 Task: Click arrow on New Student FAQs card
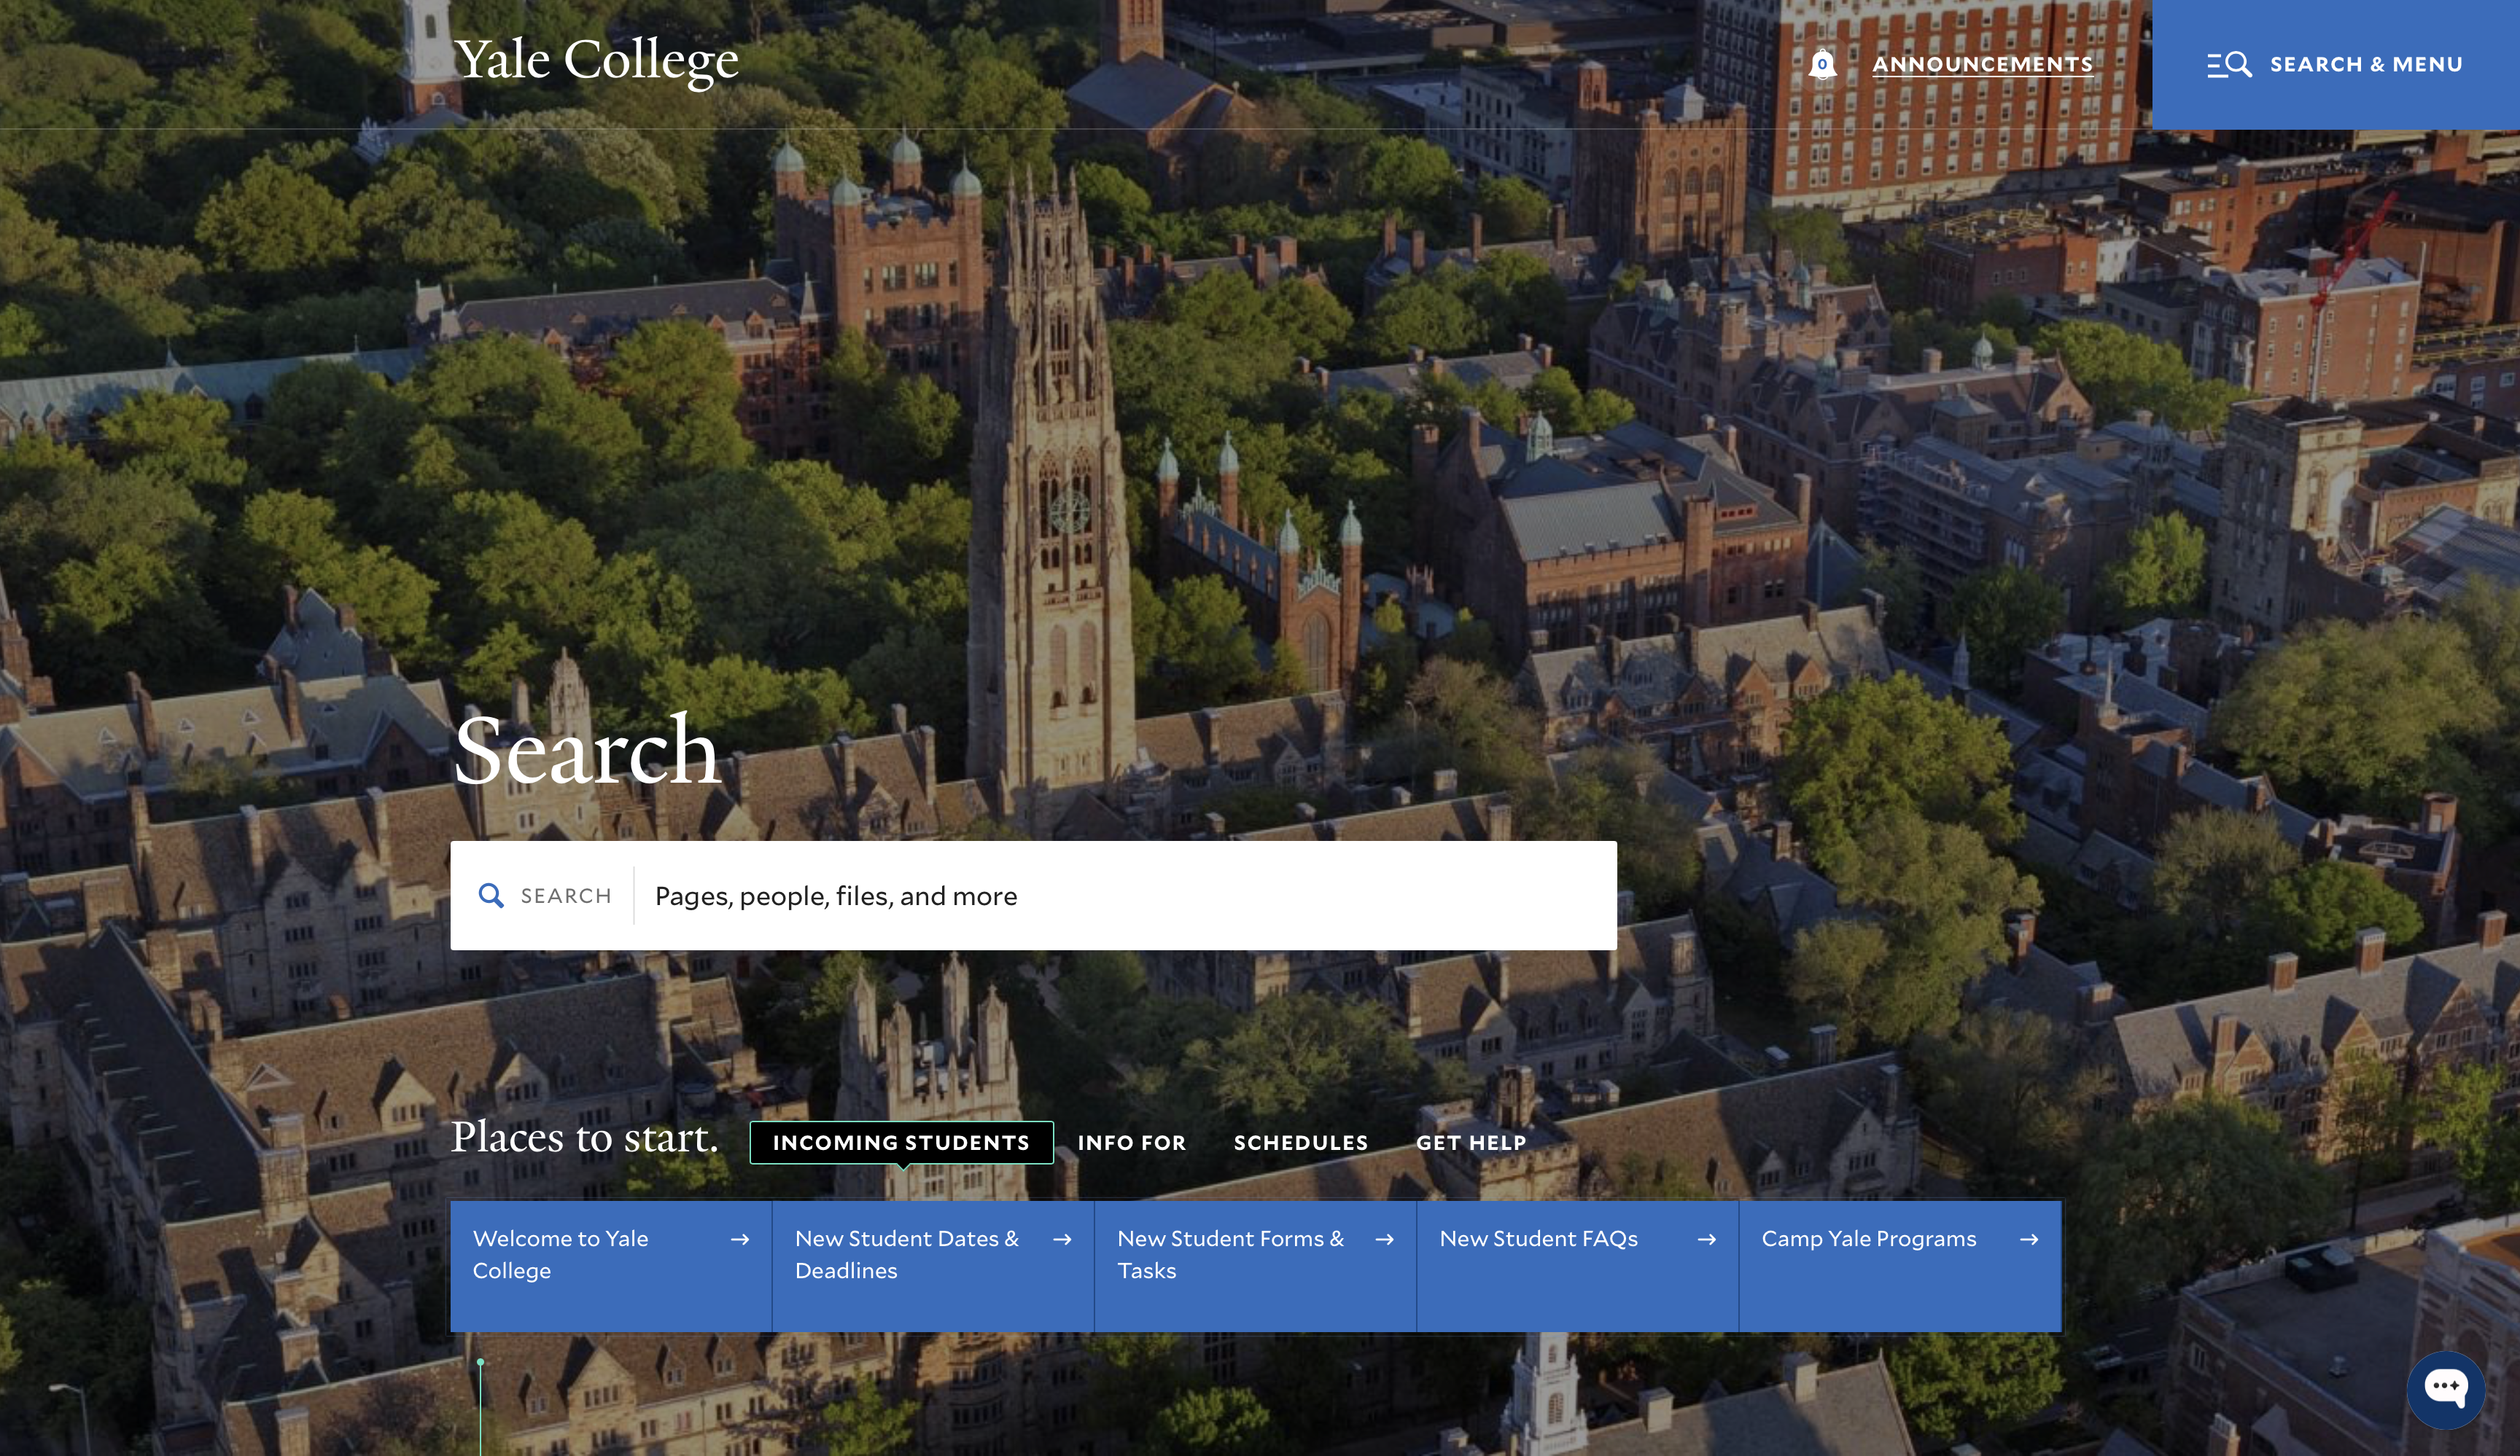coord(1707,1239)
